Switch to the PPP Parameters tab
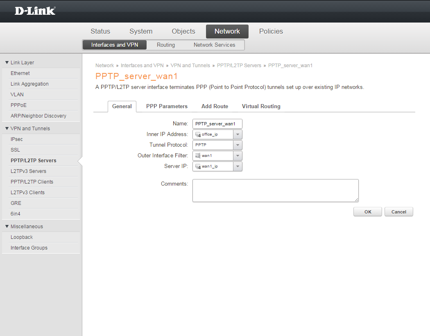430x336 pixels. (x=167, y=107)
